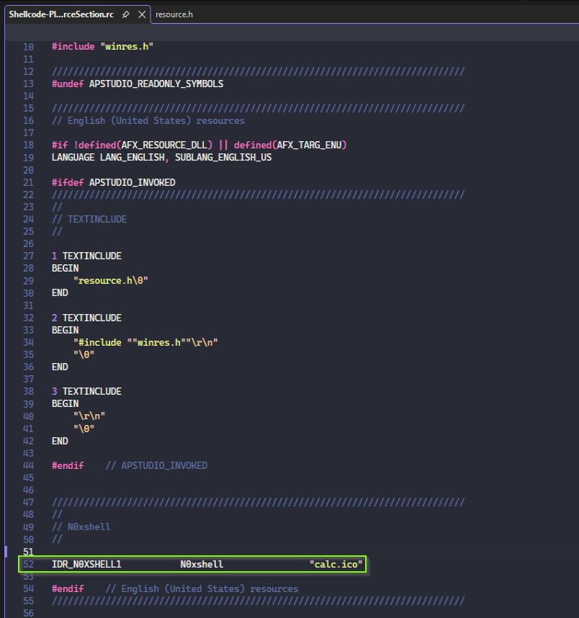Click the "calc.ico" string
Viewport: 579px width, 618px height.
click(336, 564)
